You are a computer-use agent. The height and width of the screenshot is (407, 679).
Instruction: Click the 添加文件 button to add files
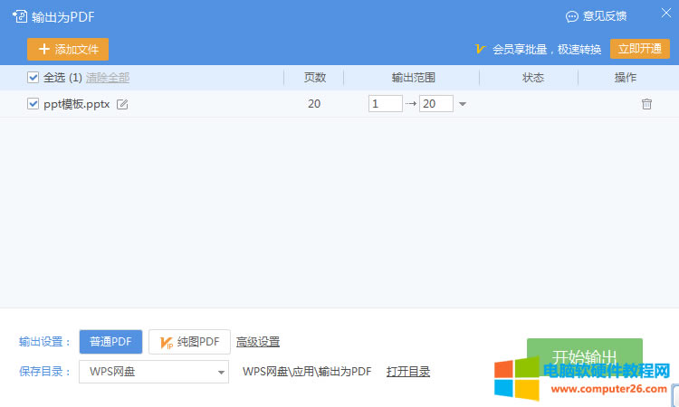click(x=69, y=49)
